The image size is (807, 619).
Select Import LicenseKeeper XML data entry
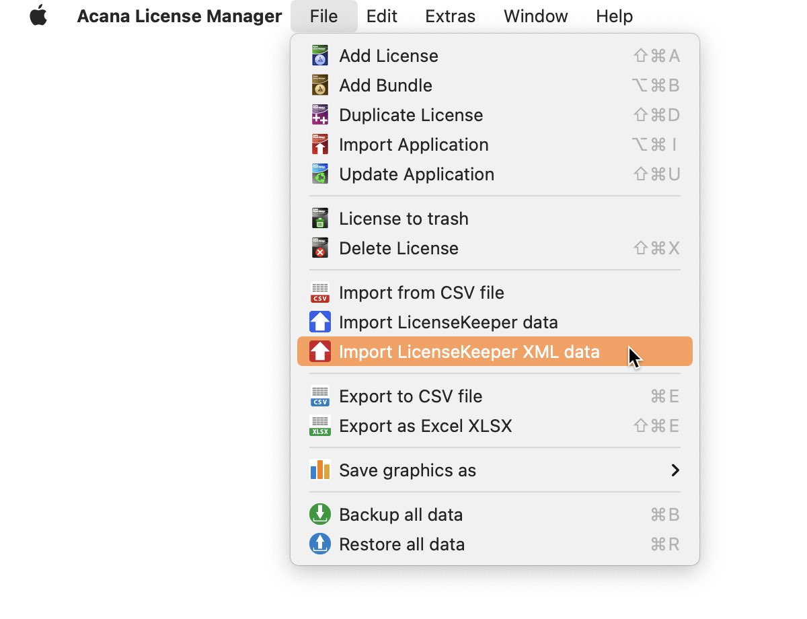(x=495, y=352)
